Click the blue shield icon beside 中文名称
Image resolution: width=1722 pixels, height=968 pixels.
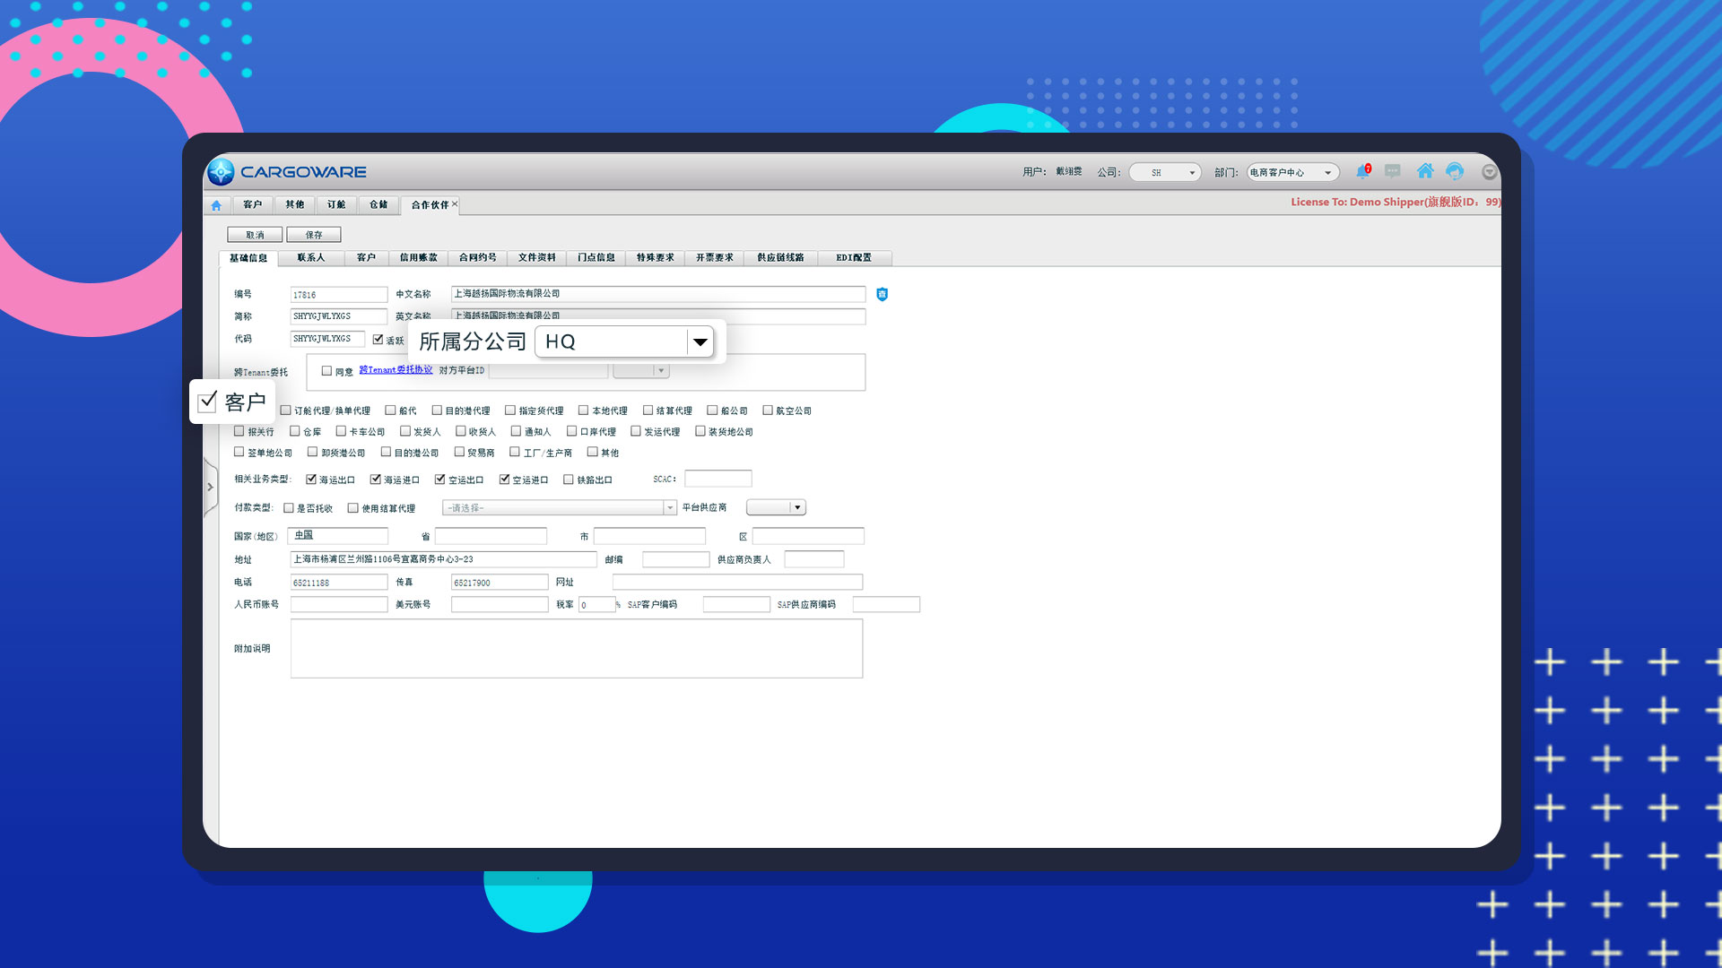click(x=882, y=294)
